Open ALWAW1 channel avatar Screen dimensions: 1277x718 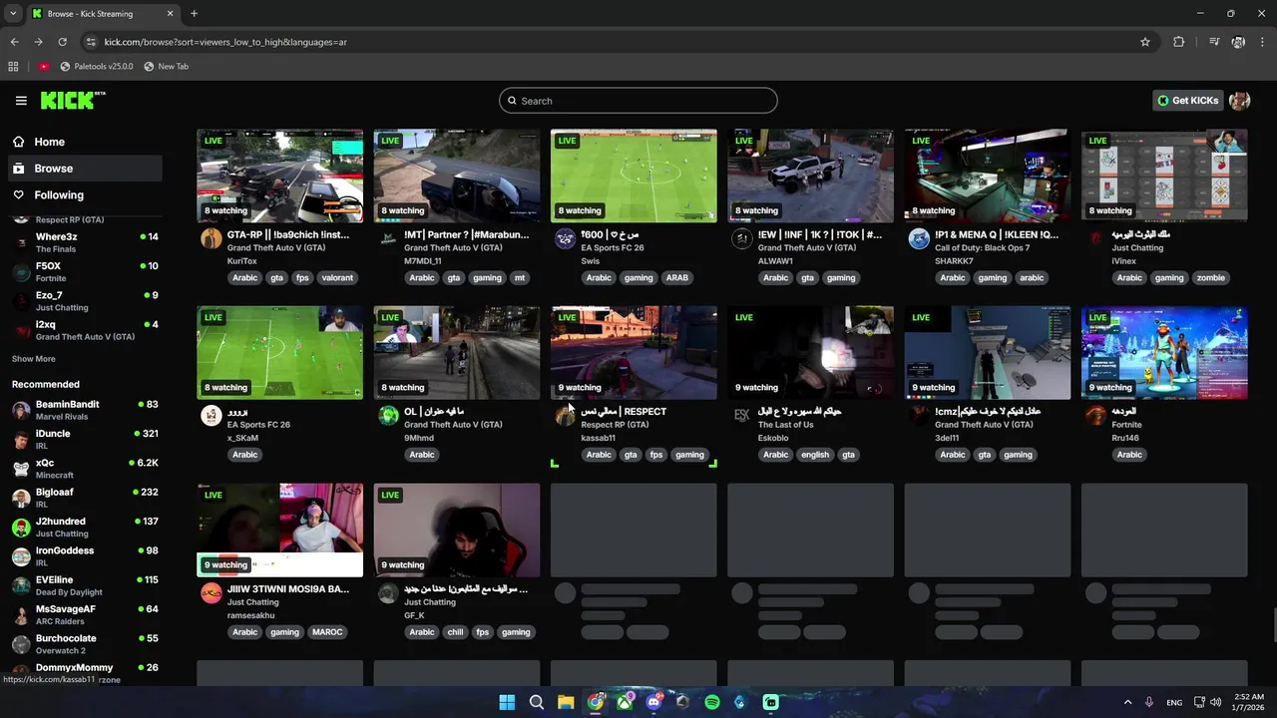click(x=741, y=238)
